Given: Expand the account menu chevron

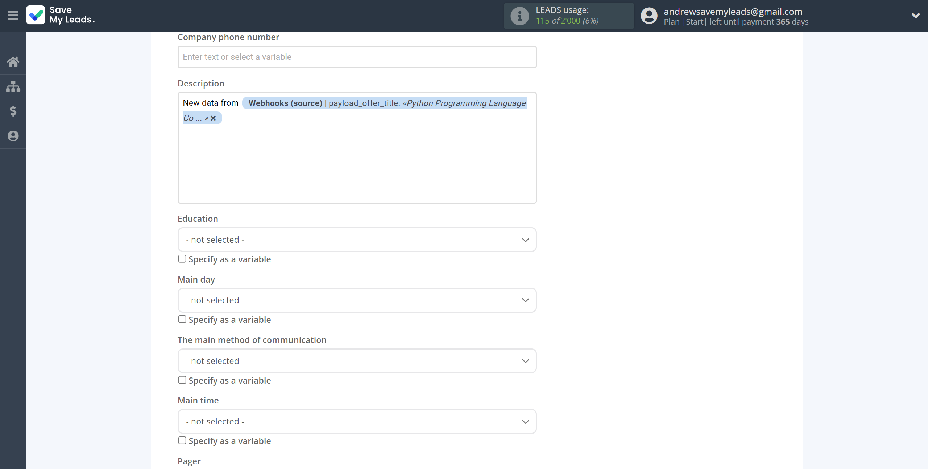Looking at the screenshot, I should (916, 16).
